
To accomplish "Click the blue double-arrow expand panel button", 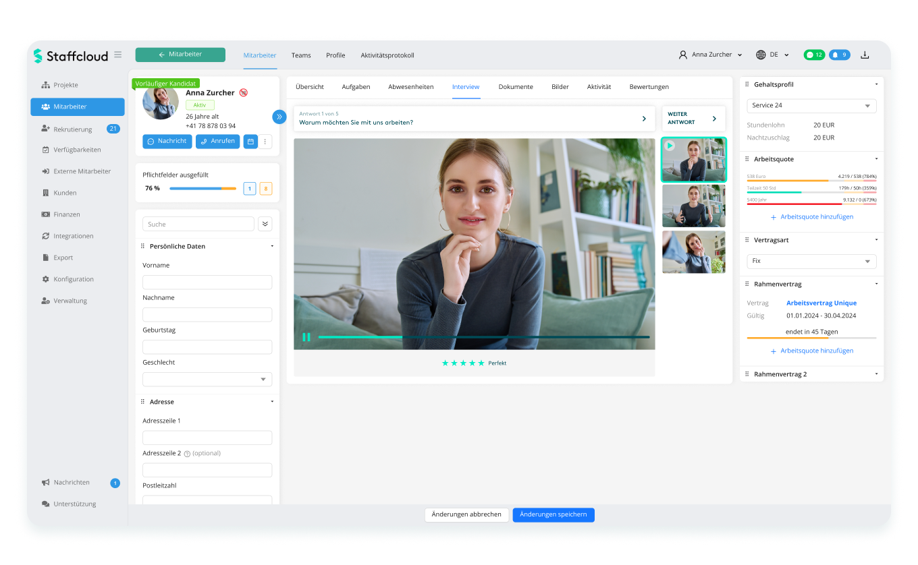I will point(279,117).
